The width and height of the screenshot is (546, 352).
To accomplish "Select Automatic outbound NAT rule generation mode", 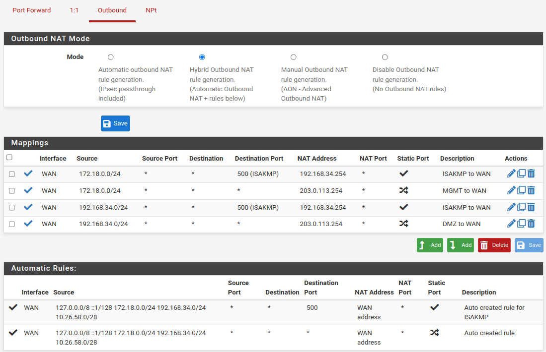I will [111, 57].
